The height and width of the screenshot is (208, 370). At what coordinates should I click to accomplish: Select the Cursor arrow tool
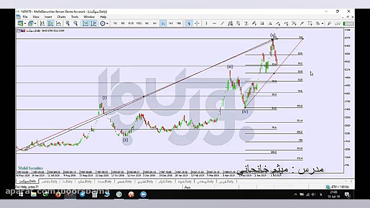tap(189, 23)
